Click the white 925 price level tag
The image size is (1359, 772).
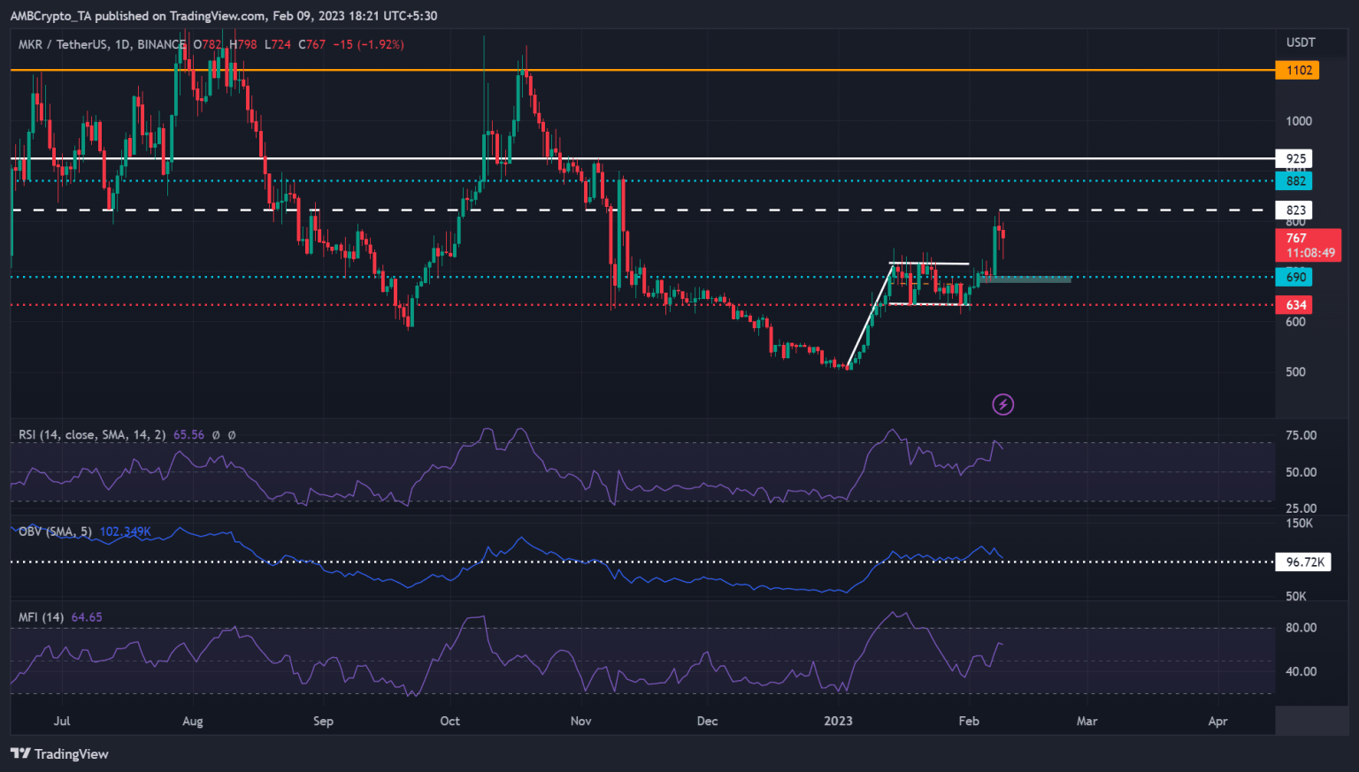pos(1294,158)
